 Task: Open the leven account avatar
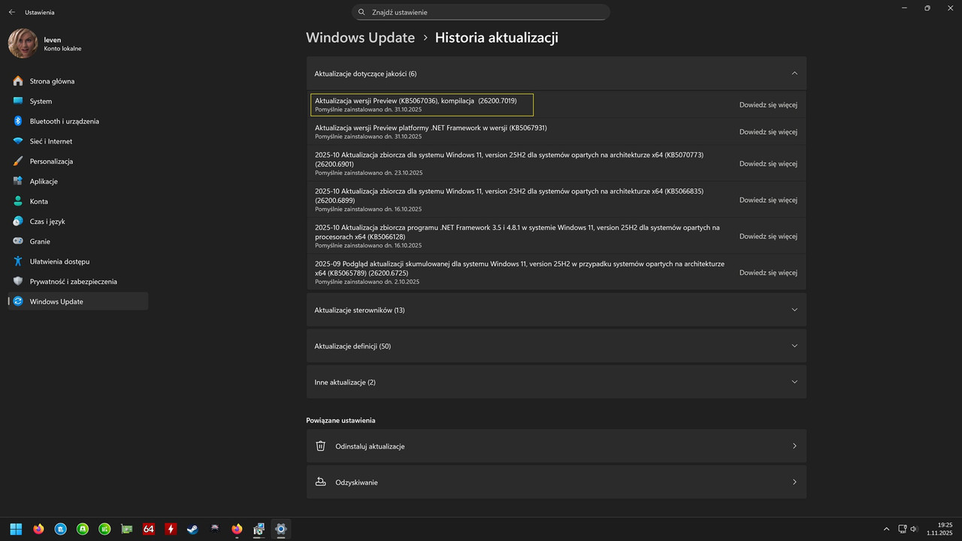tap(23, 44)
